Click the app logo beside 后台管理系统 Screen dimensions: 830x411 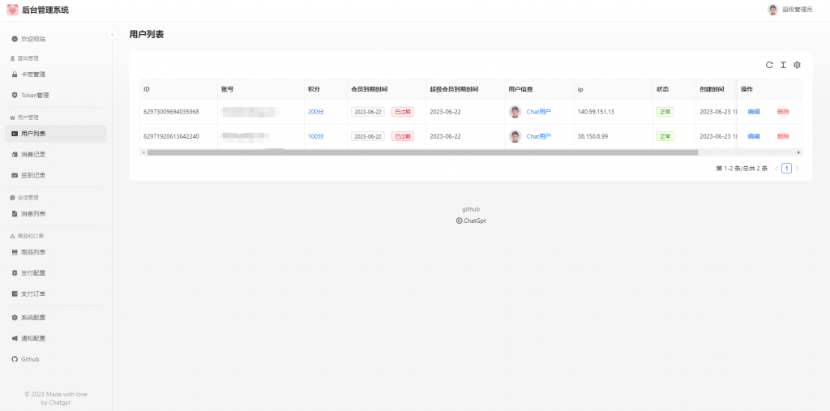[x=12, y=10]
